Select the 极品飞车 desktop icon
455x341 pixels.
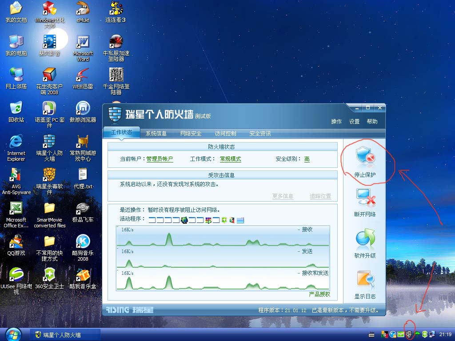(83, 212)
